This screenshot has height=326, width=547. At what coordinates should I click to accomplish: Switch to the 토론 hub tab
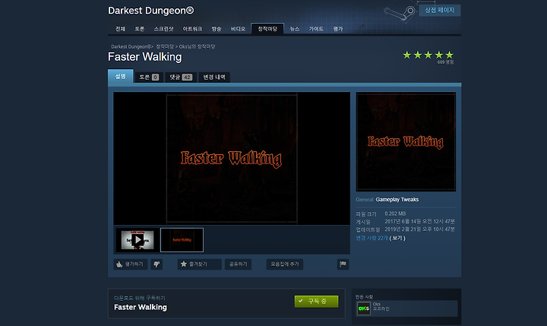[140, 29]
